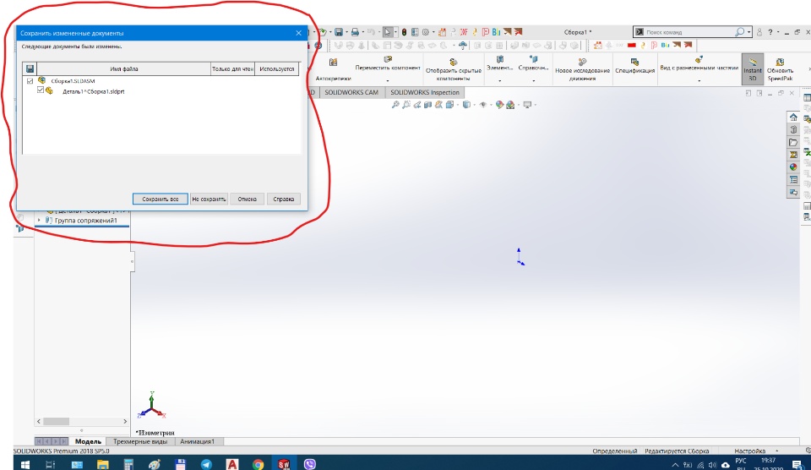
Task: Uncheck the Сборка1.SLDASM checkbox
Action: click(x=30, y=81)
